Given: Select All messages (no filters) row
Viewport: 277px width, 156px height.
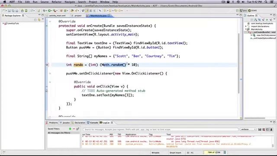Looking at the screenshot, I should (64, 133).
